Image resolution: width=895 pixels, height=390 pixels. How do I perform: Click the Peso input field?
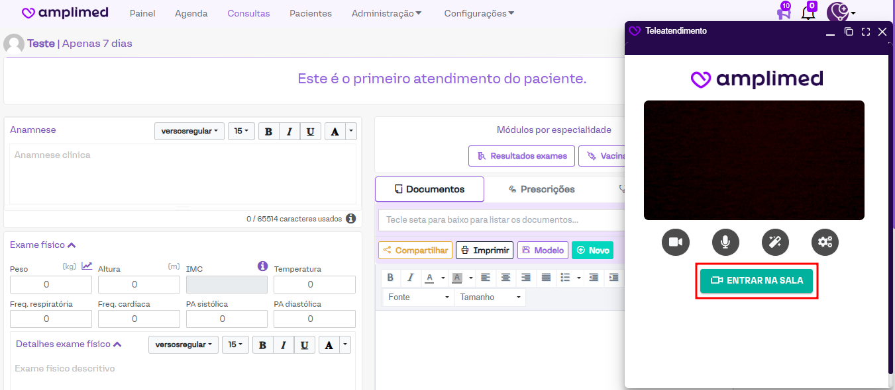(51, 284)
